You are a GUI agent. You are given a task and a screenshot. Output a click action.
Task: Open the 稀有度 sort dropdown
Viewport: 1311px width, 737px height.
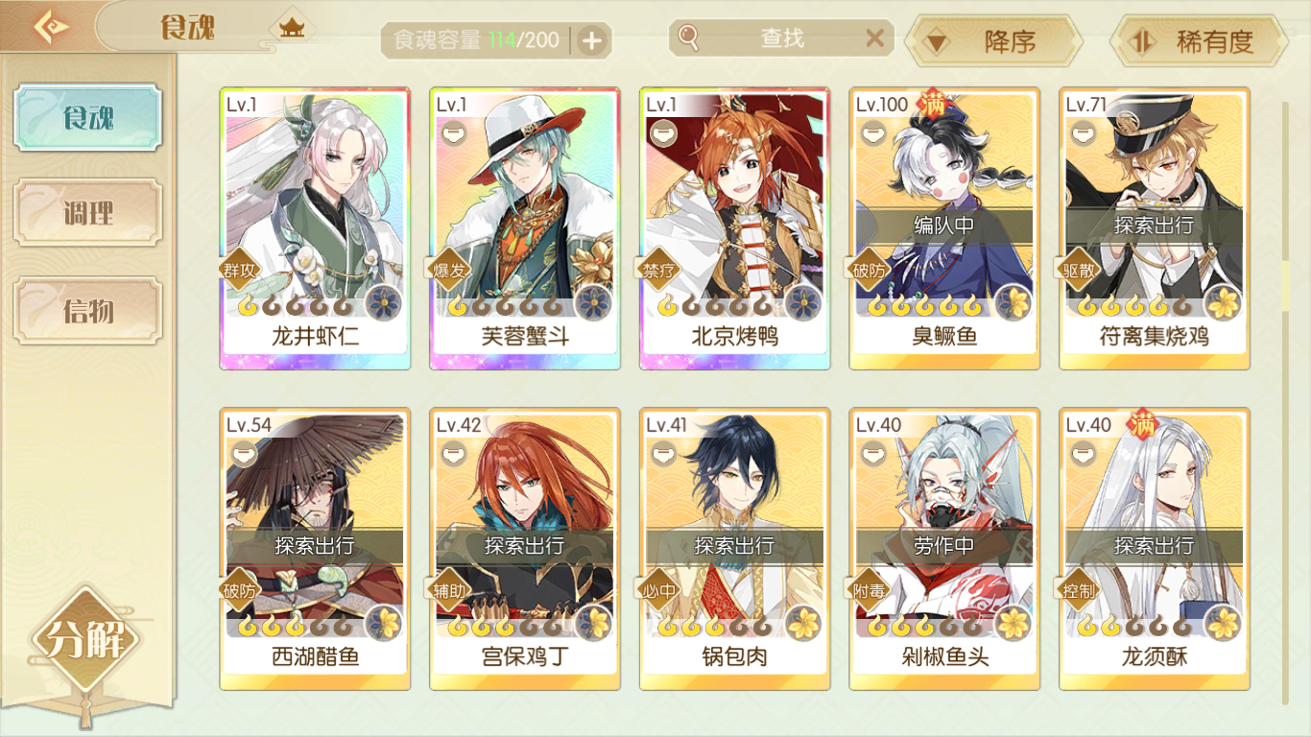(x=1198, y=42)
